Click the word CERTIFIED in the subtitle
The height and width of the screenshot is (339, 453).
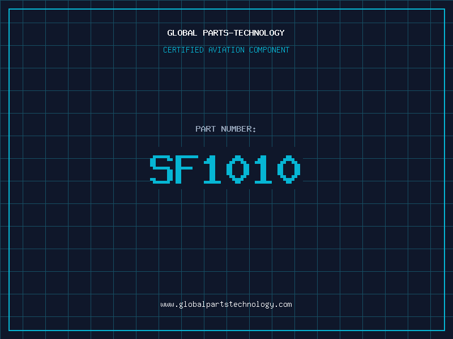(183, 50)
